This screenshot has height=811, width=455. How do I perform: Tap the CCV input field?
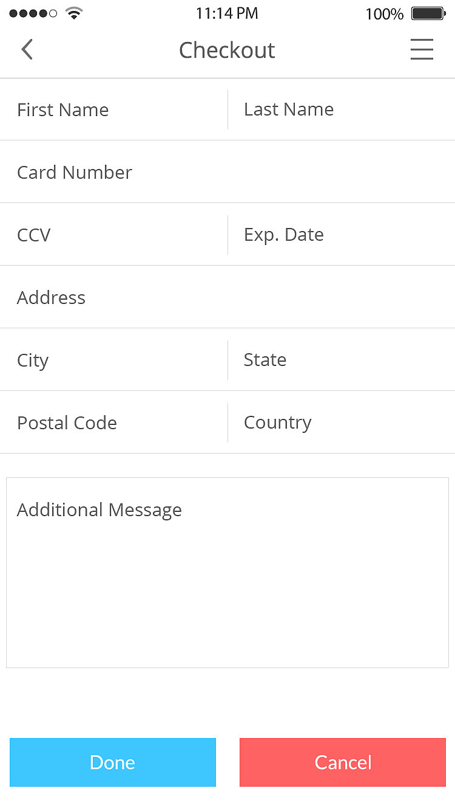click(x=113, y=235)
